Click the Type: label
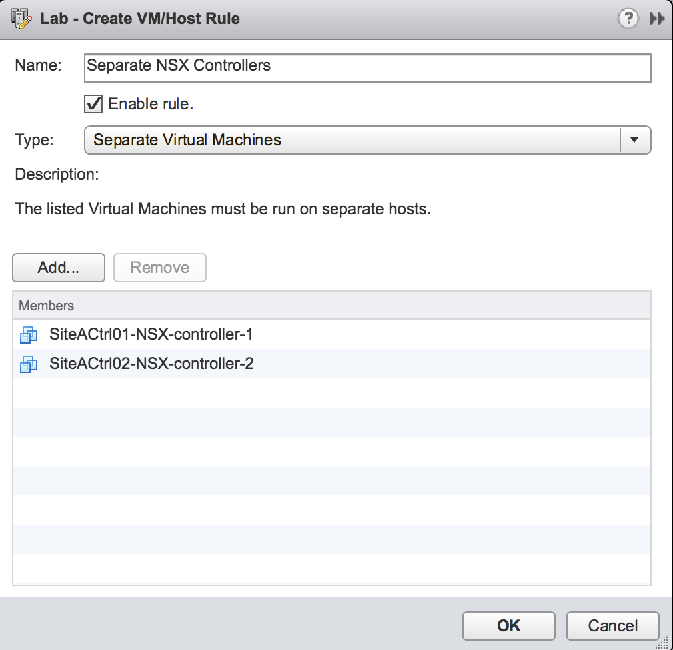 tap(35, 140)
